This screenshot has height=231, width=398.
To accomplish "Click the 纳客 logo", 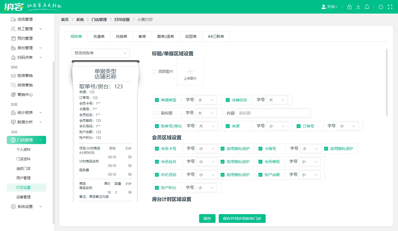I will tap(14, 7).
